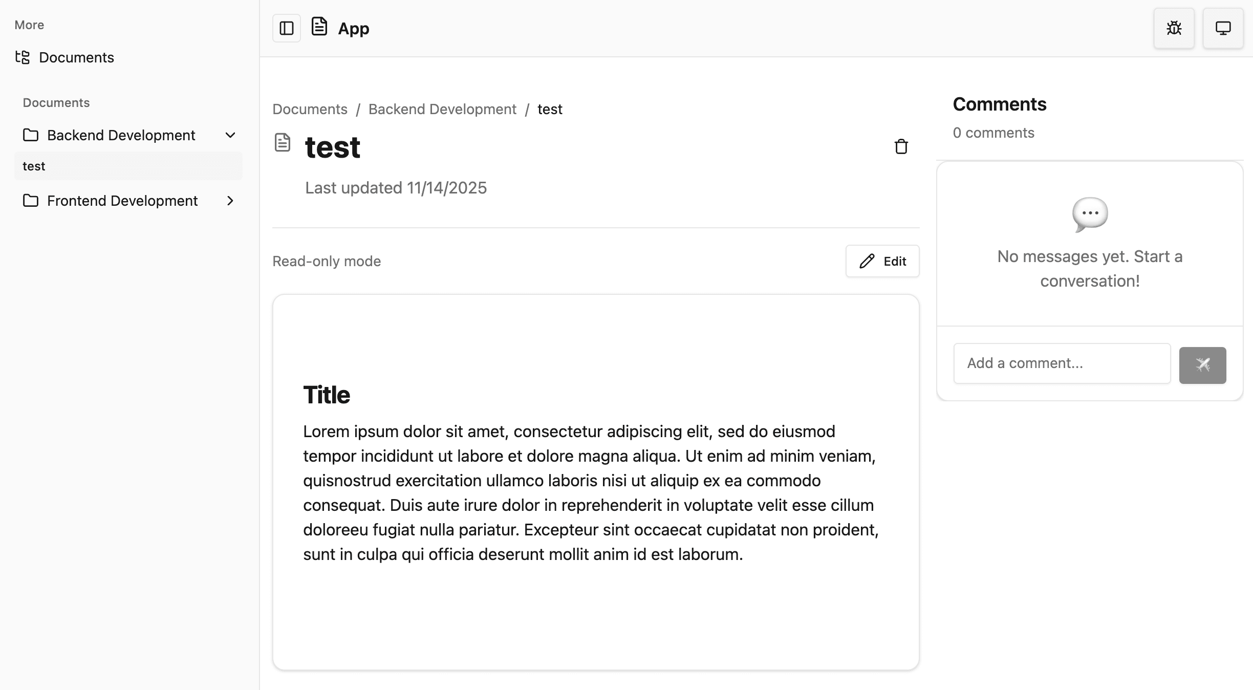Toggle the sidebar panel icon
Image resolution: width=1253 pixels, height=690 pixels.
[x=286, y=28]
